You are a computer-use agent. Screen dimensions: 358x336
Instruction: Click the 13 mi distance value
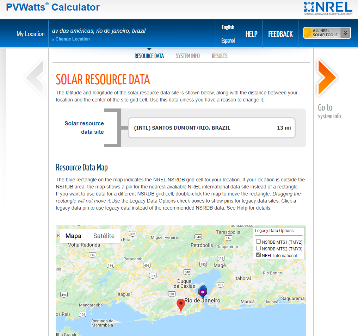284,128
